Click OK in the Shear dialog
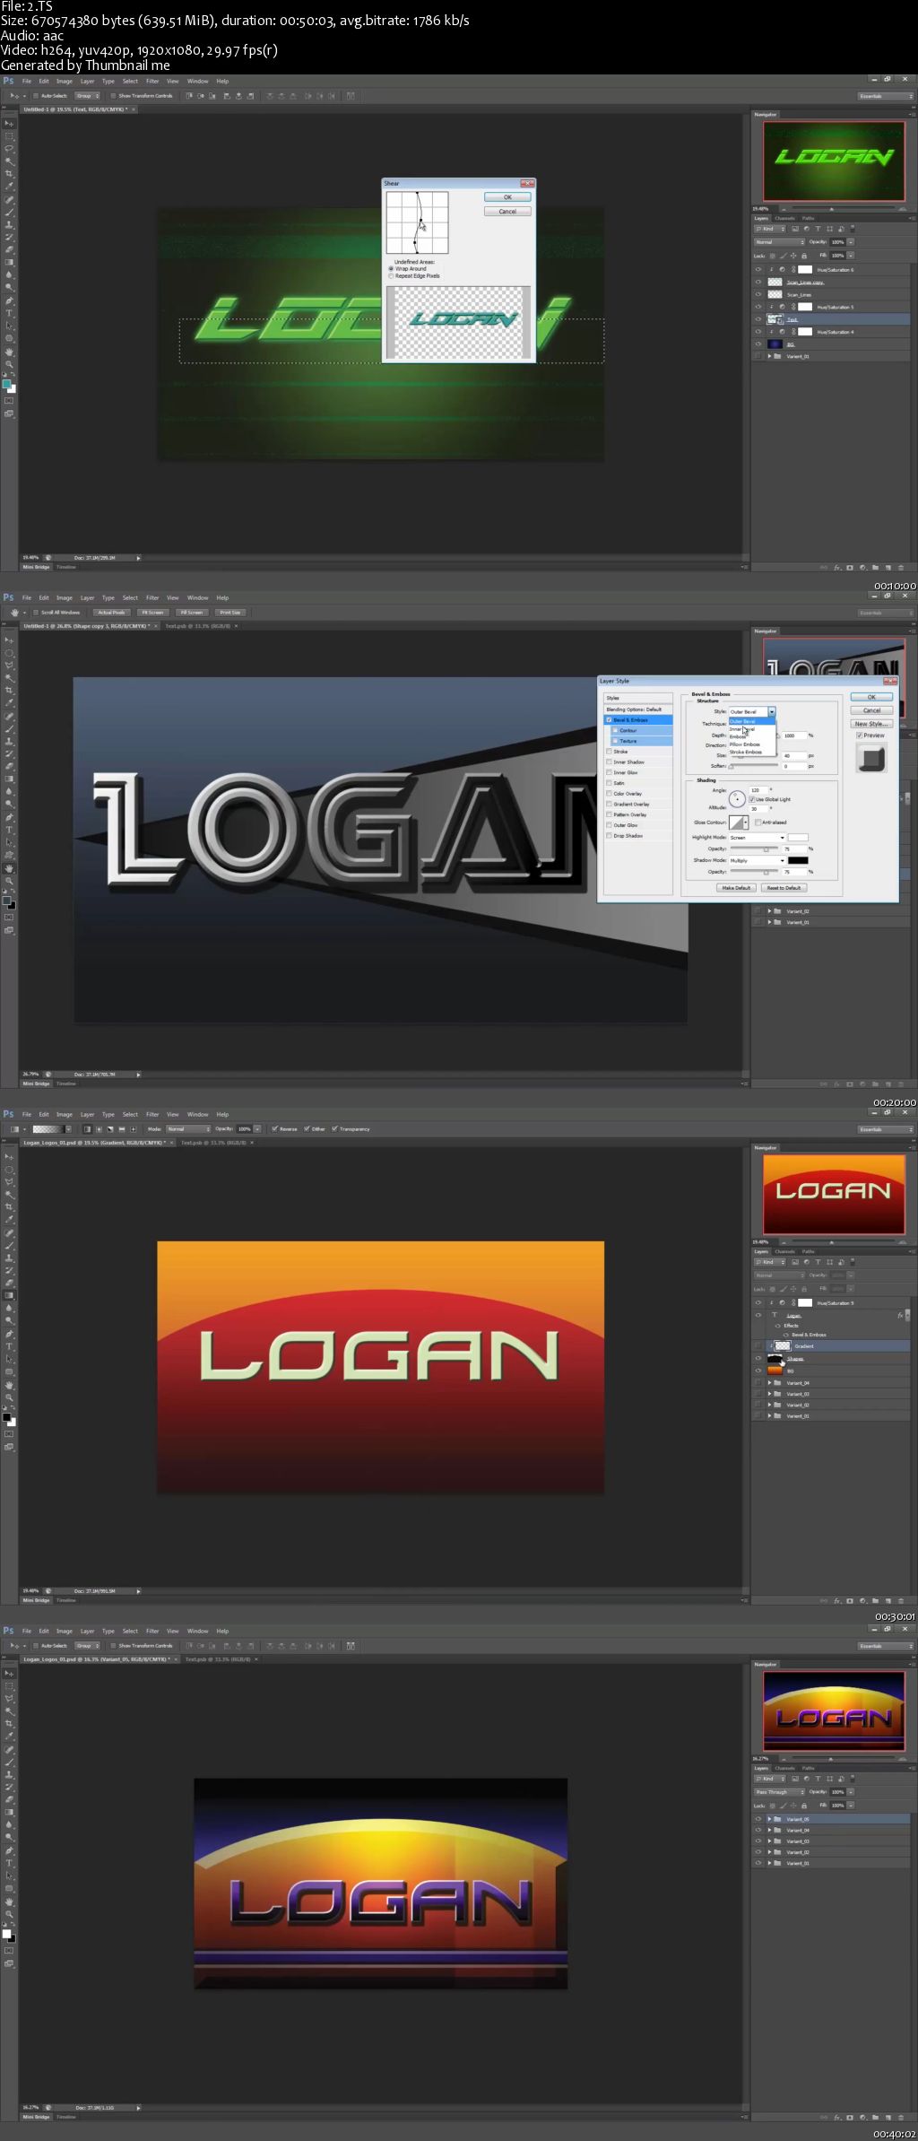The height and width of the screenshot is (2141, 918). 507,197
